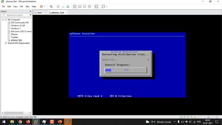This screenshot has width=222, height=125.
Task: Click the Extracting distribution files text
Action: click(126, 55)
